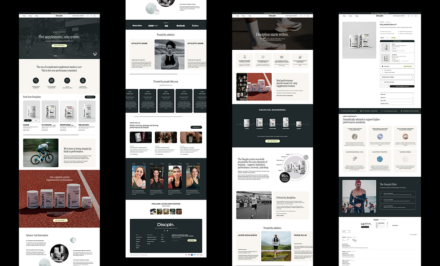Screen dimensions: 440x266
Task: Click the Evidence-Based Formulations card icon
Action: click(x=244, y=57)
